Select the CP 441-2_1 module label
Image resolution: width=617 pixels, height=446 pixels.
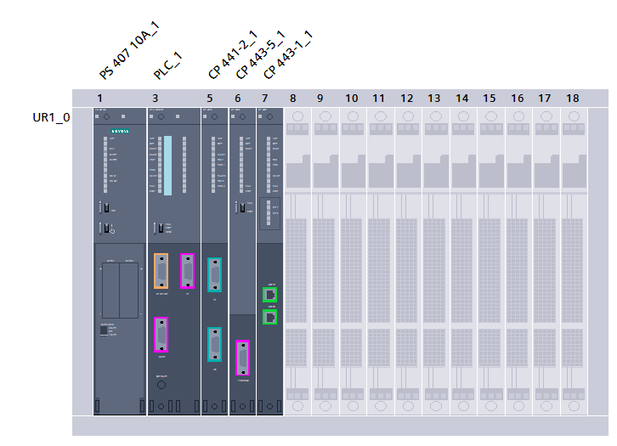[x=233, y=54]
